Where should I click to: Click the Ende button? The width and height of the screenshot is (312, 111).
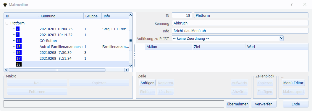click(x=296, y=104)
